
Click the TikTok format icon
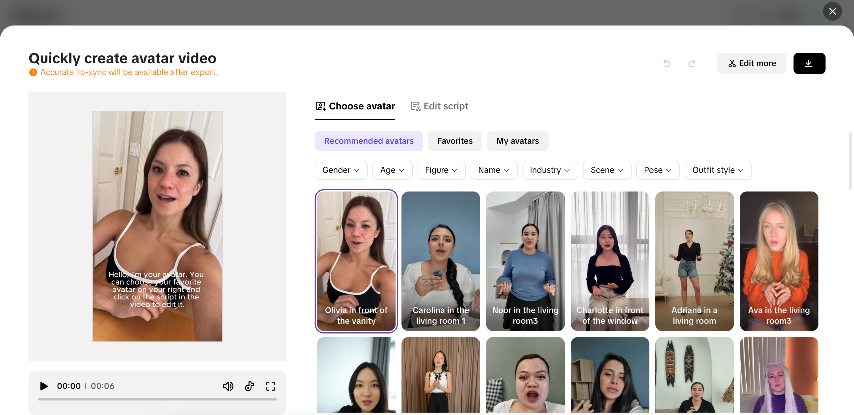pyautogui.click(x=249, y=386)
